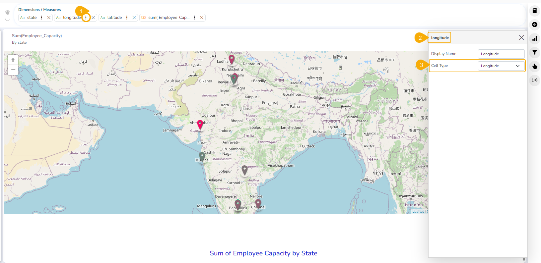Expand the Cell Type dropdown
Screen dimensions: 541x263
point(501,66)
